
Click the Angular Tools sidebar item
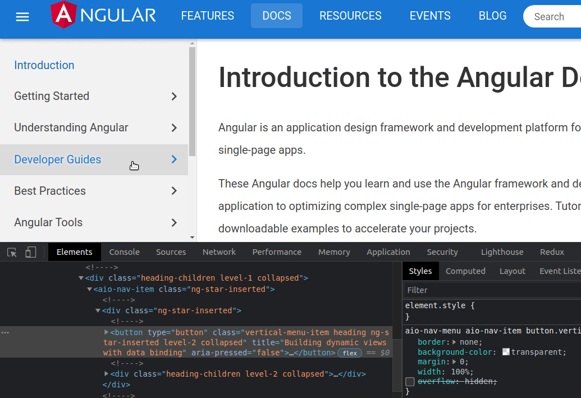(x=94, y=223)
